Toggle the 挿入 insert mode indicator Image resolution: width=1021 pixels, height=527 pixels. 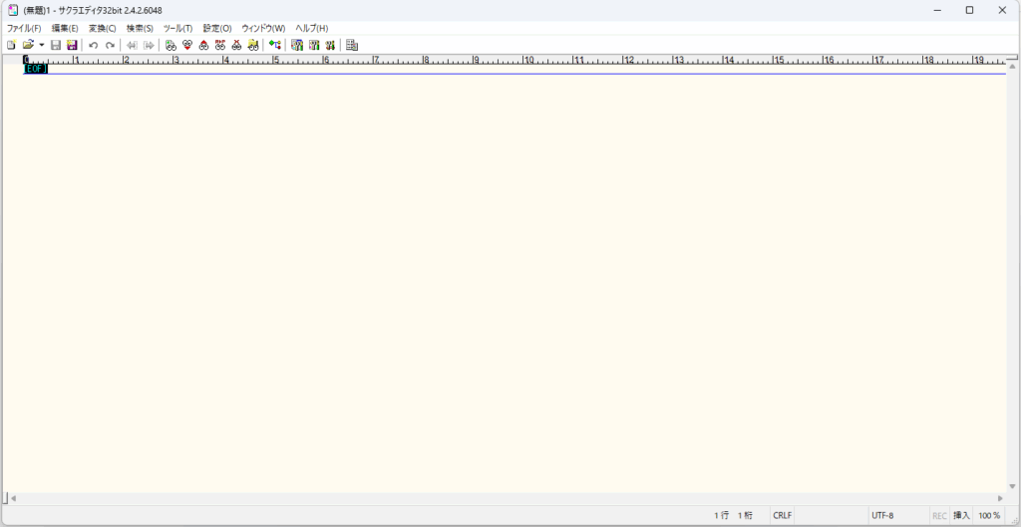point(961,515)
